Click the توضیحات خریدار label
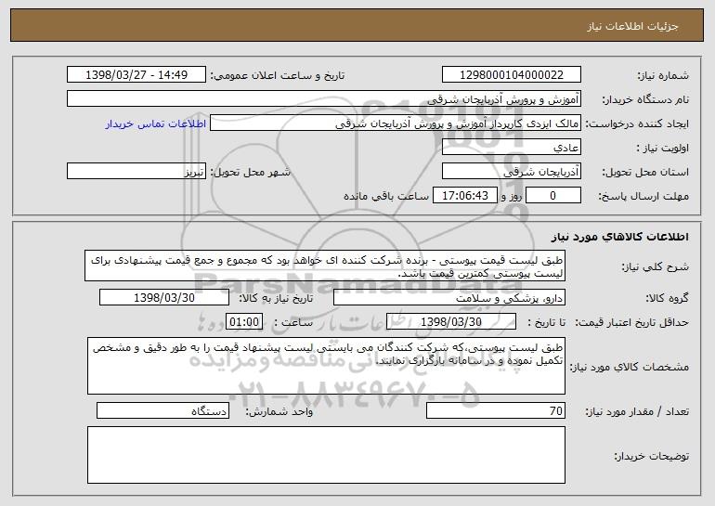This screenshot has height=506, width=715. [652, 456]
